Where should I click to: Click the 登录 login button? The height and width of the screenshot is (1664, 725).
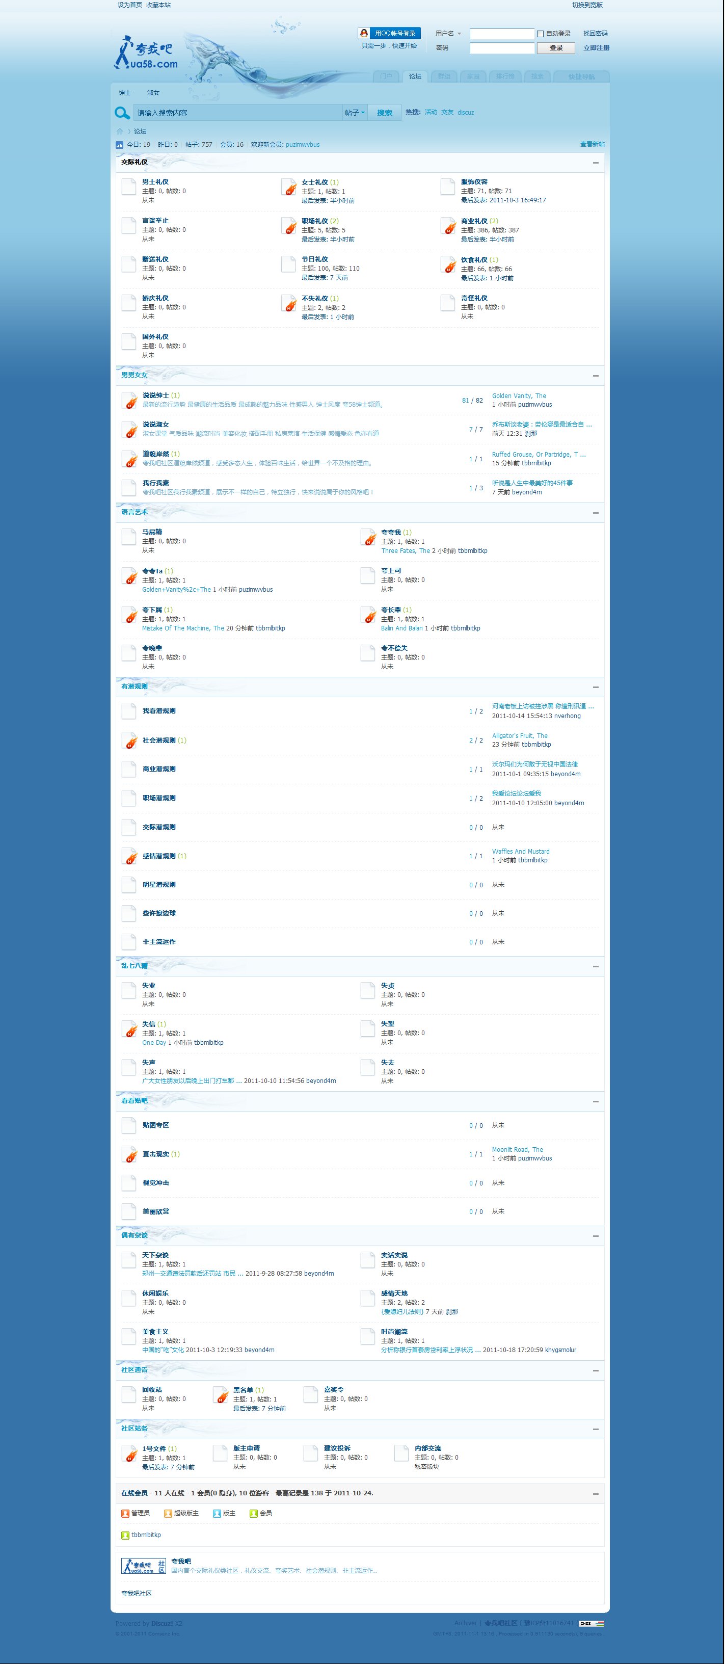pos(556,48)
